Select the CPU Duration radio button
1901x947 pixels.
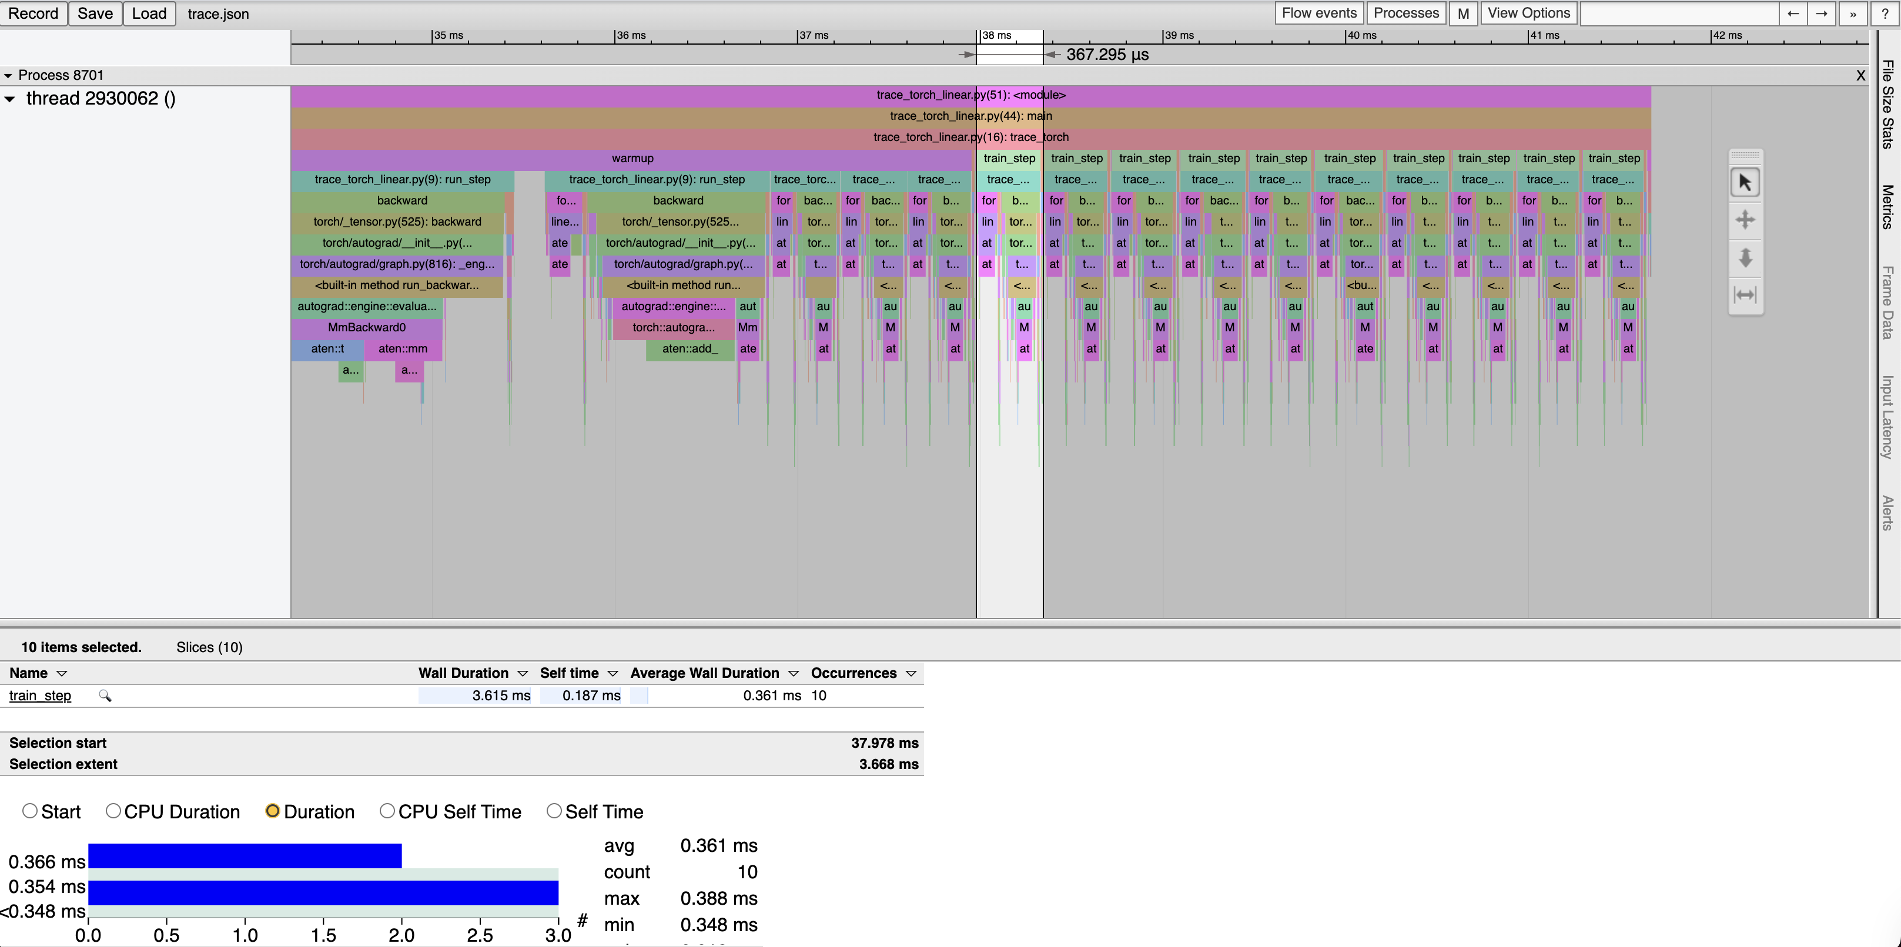point(113,811)
